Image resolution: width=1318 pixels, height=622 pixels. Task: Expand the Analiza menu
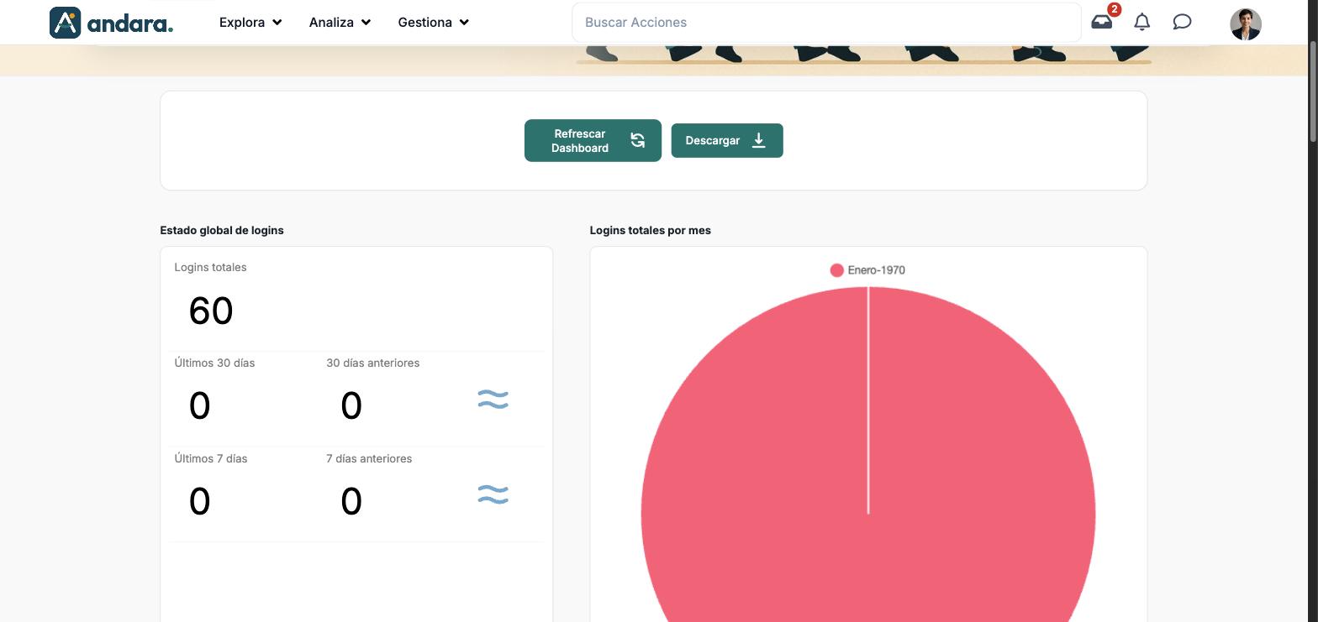[x=340, y=22]
